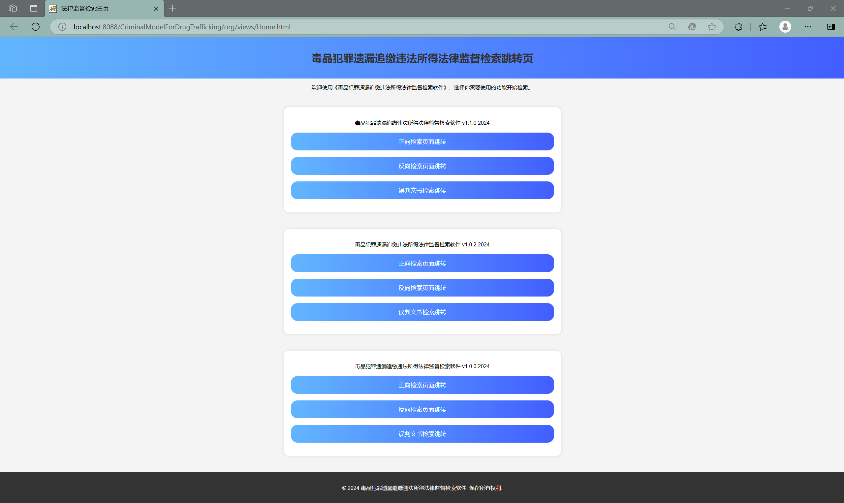Open the site information icon in the address bar

(62, 27)
